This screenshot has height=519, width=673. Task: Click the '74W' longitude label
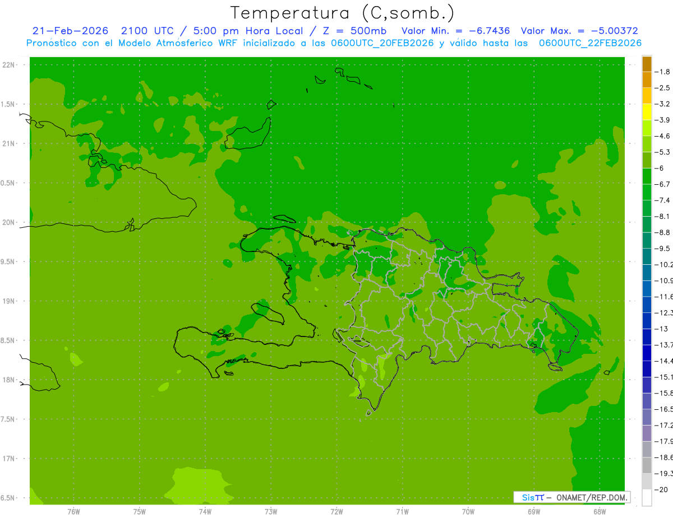[205, 511]
